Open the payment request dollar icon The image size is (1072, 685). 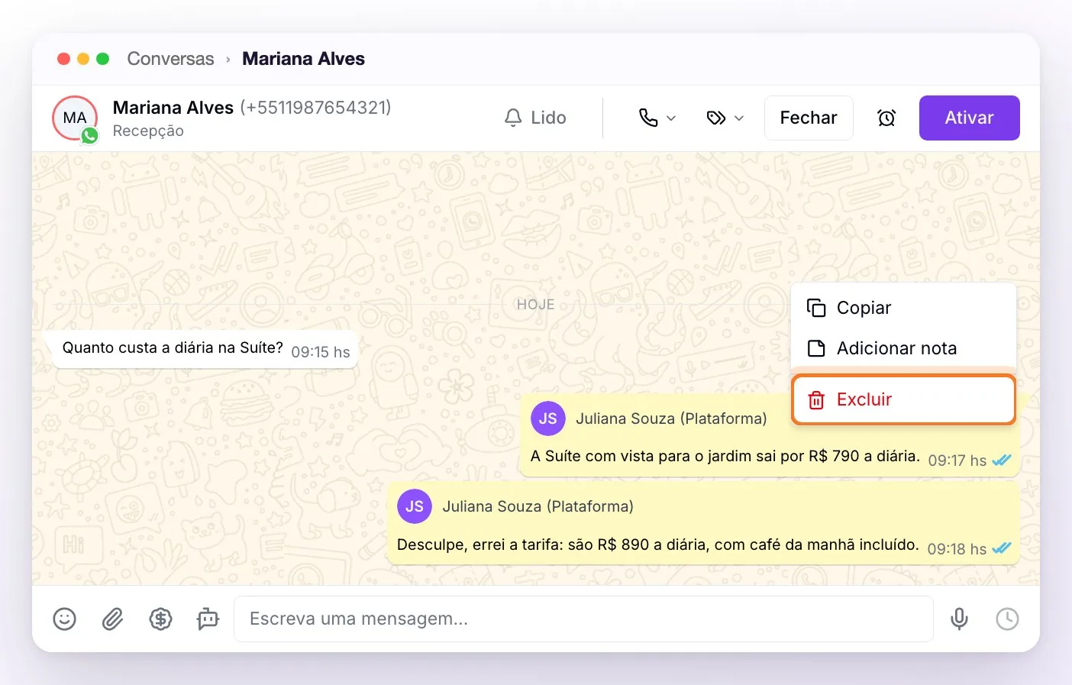coord(160,619)
